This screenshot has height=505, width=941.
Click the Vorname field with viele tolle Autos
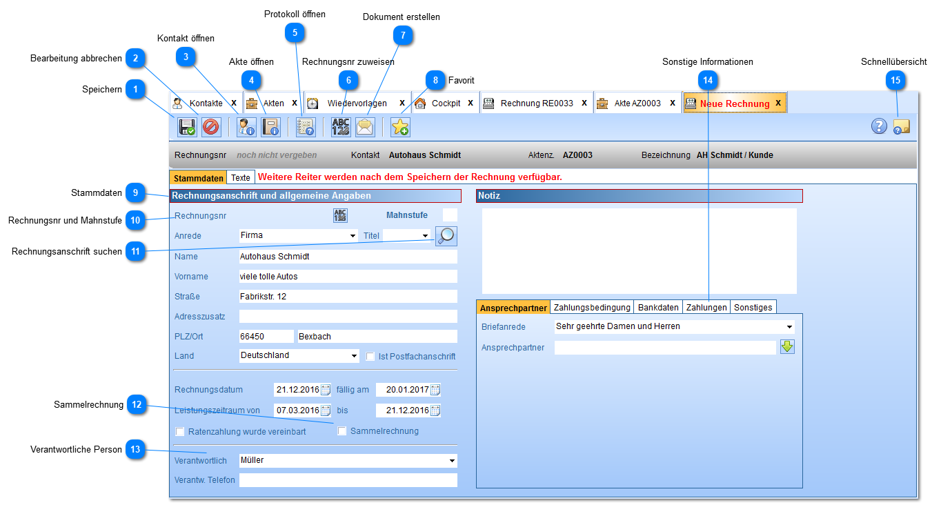coord(348,277)
